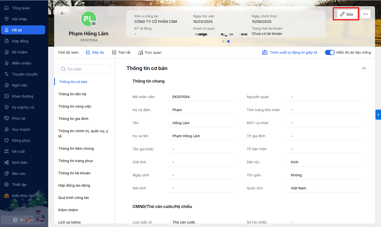
Task: Open the Hợp đồng document icon
Action: tap(7, 41)
